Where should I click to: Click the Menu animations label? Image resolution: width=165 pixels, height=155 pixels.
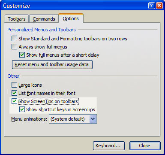29,119
